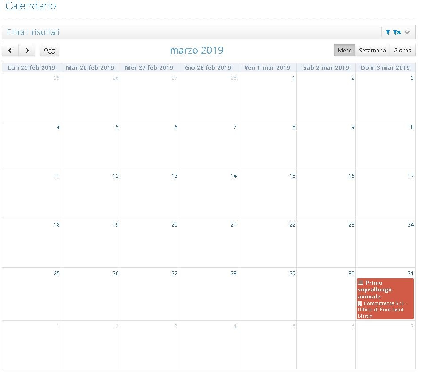Click the Dom 3 mar 2019 column header
Image resolution: width=421 pixels, height=380 pixels.
pos(385,68)
